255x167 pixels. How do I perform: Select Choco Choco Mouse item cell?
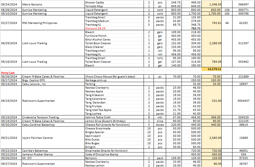(x=114, y=76)
